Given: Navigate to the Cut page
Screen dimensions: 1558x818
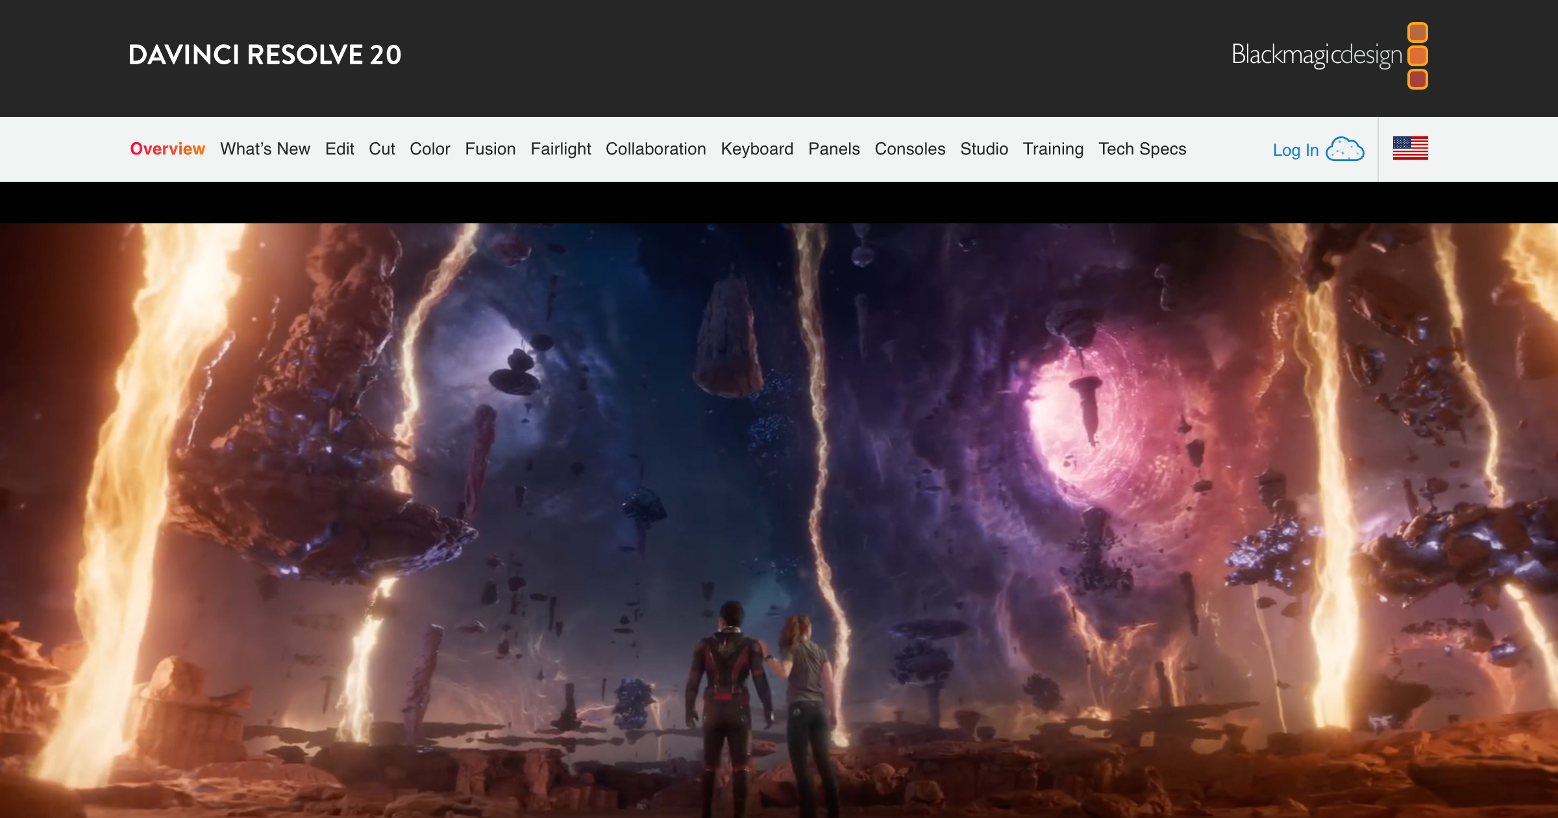Looking at the screenshot, I should point(382,149).
